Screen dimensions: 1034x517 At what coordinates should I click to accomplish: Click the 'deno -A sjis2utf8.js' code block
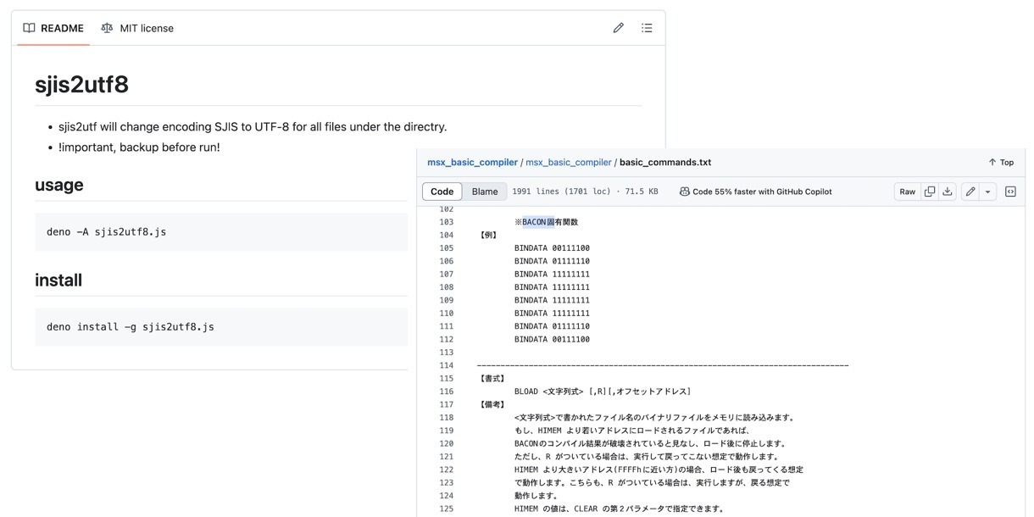tap(221, 231)
